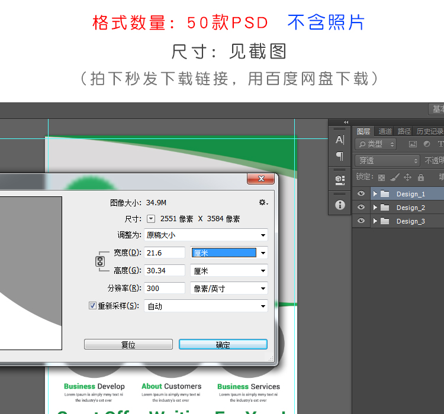Click the lock position move icon

407,177
